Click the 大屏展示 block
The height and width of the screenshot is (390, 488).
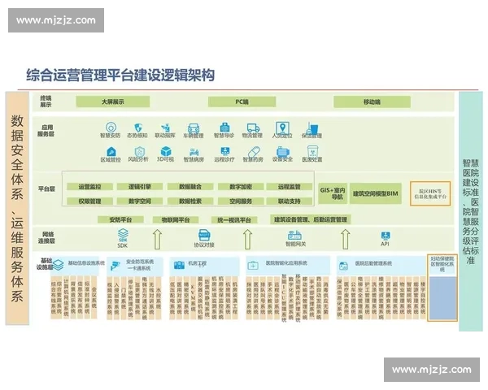[113, 102]
